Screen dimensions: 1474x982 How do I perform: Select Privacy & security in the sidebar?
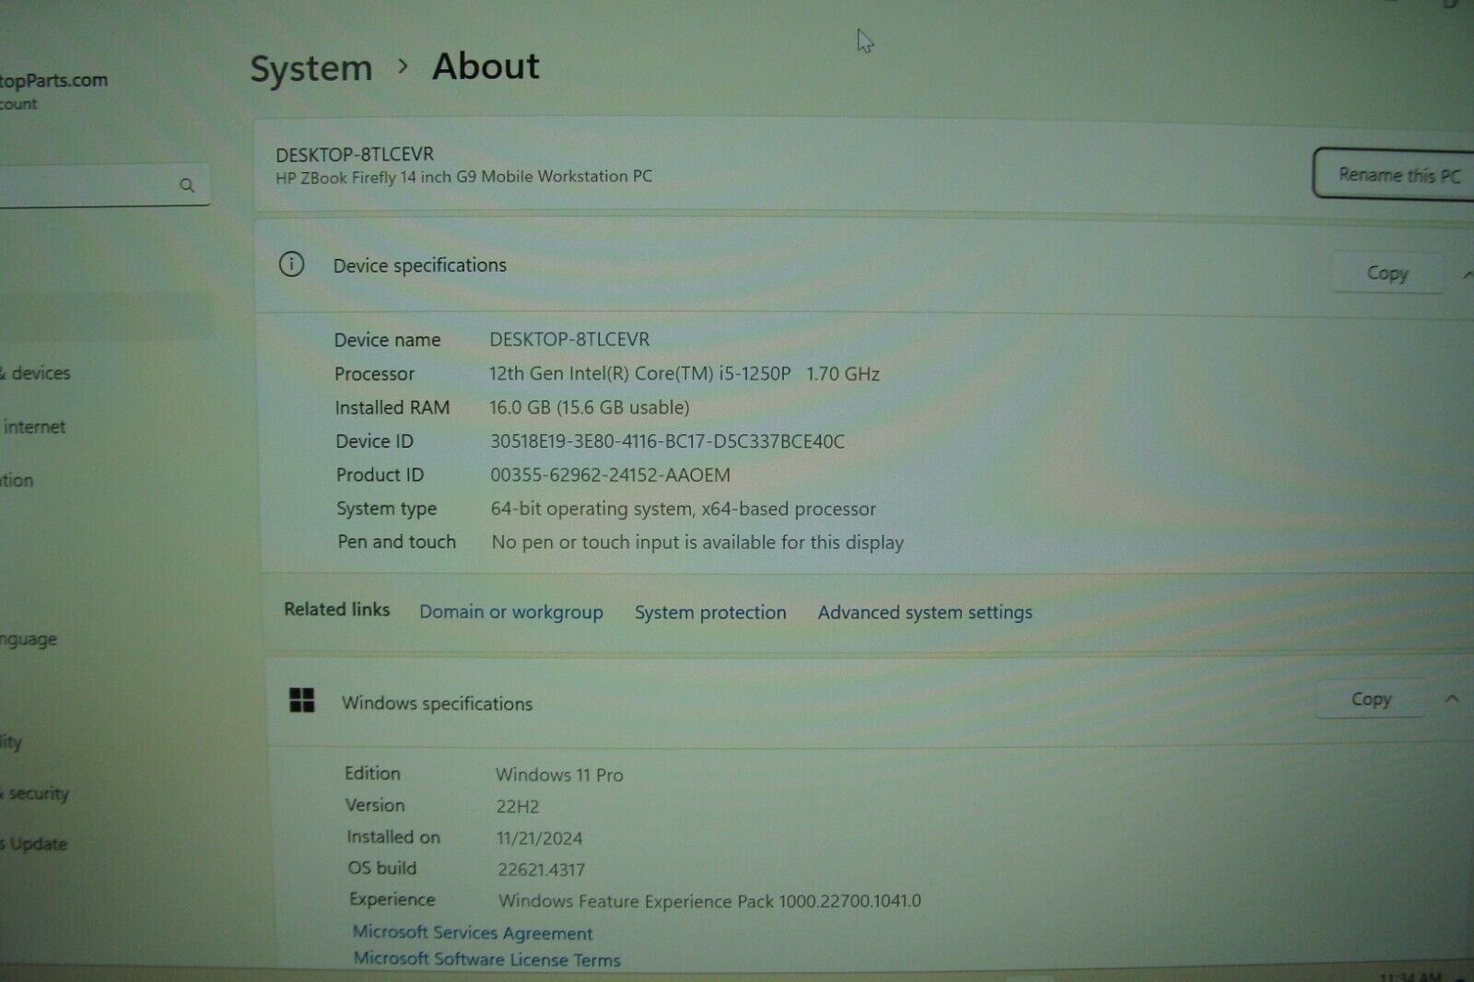click(x=35, y=794)
